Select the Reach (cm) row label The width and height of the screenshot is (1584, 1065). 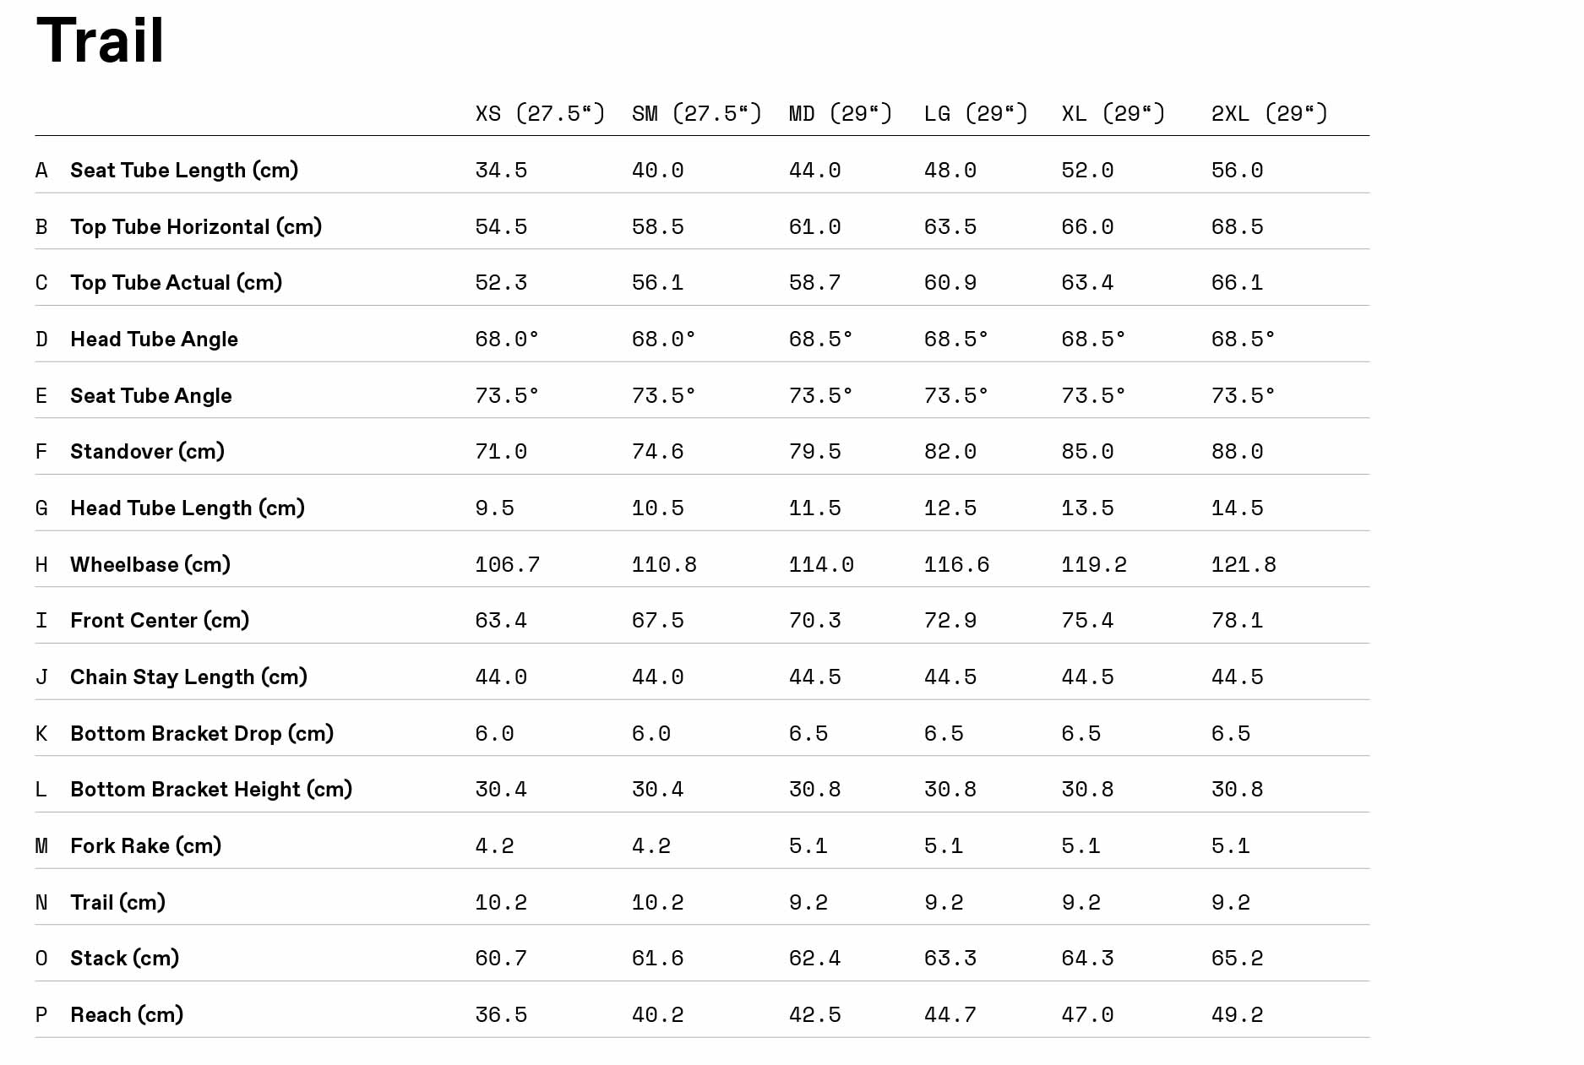(x=127, y=1015)
